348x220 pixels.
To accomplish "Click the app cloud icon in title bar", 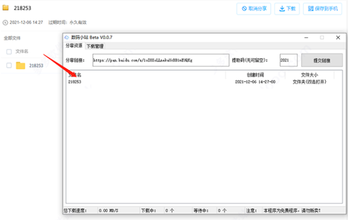I will (67, 37).
